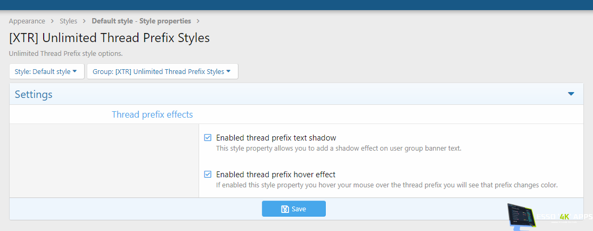Go to the Appearance breadcrumb
The height and width of the screenshot is (231, 593).
(x=27, y=21)
